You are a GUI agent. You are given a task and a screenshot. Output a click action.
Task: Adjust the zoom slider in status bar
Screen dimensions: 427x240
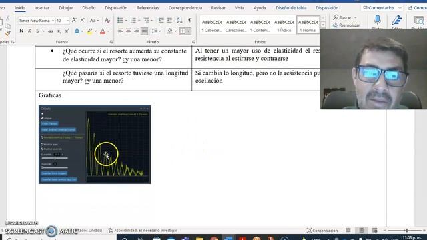406,231
